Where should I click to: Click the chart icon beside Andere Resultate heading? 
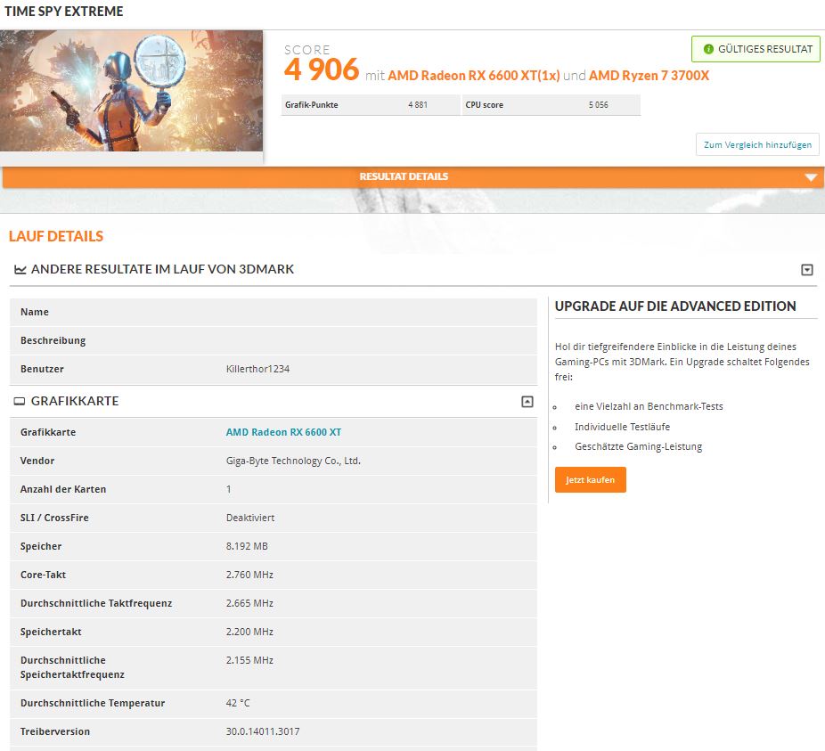coord(20,269)
